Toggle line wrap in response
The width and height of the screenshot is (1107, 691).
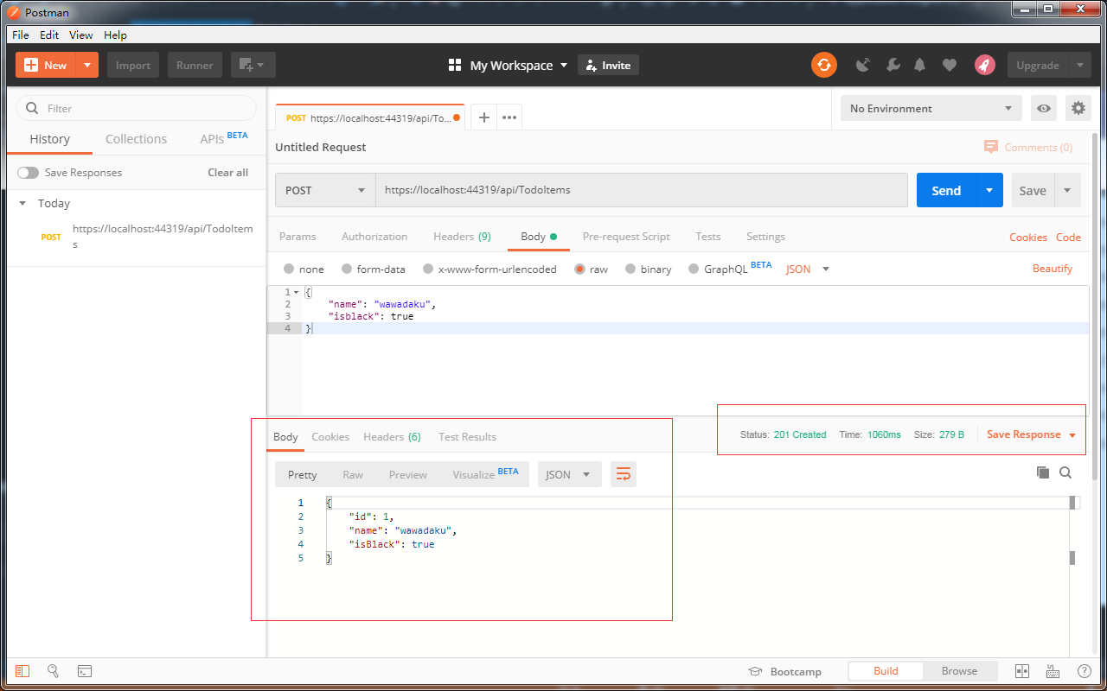click(624, 474)
